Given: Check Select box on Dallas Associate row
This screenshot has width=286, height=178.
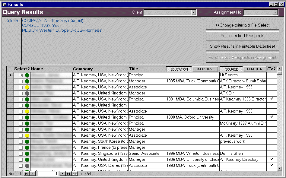Looking at the screenshot, I should point(21,166).
